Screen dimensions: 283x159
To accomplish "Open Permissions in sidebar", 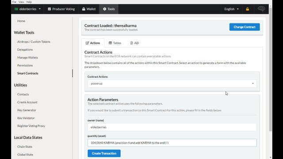I will coord(25,65).
